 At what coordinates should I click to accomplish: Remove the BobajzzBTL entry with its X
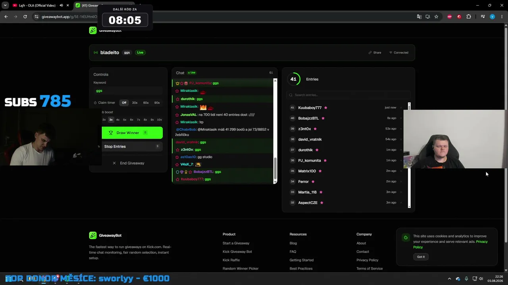[x=401, y=118]
